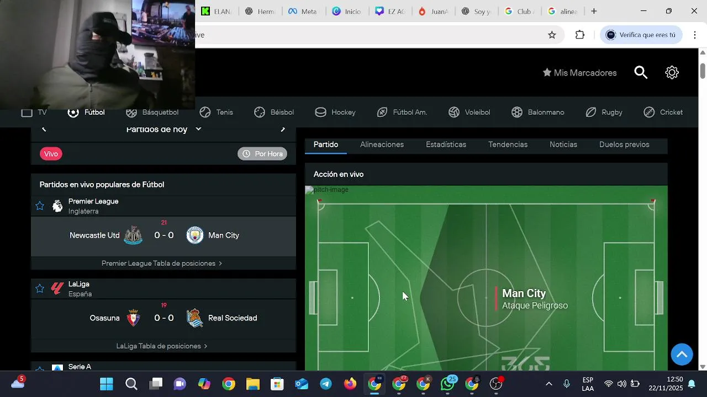Click the Newcastle Utd crest
Image resolution: width=707 pixels, height=397 pixels.
pyautogui.click(x=133, y=235)
